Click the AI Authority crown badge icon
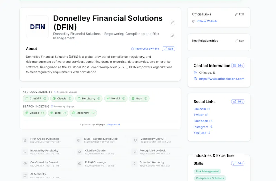This screenshot has height=181, width=276. 25,175
